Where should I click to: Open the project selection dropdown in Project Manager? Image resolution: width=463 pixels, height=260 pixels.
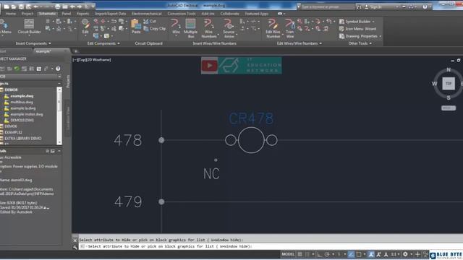point(59,77)
